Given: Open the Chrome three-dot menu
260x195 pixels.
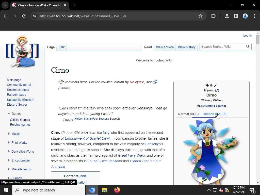Looking at the screenshot, I should [x=254, y=16].
